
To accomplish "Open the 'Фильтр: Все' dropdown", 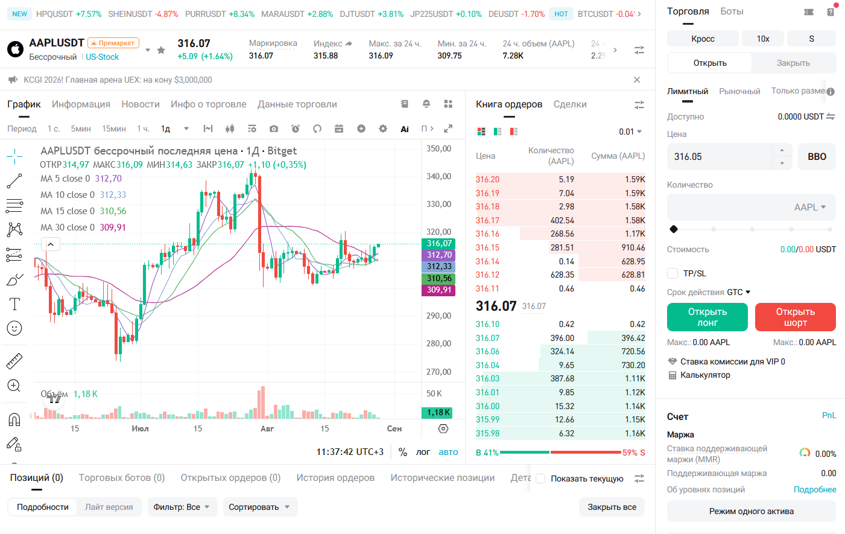I will 182,507.
